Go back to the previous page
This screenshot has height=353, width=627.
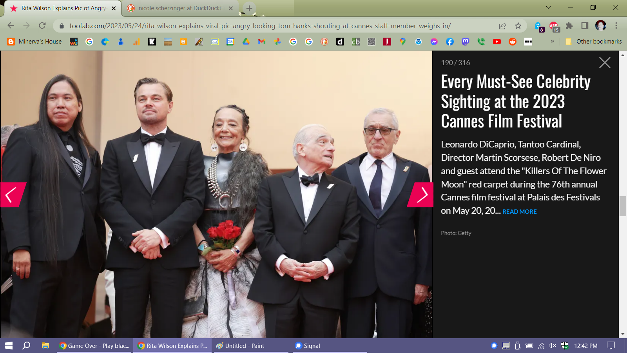(11, 26)
